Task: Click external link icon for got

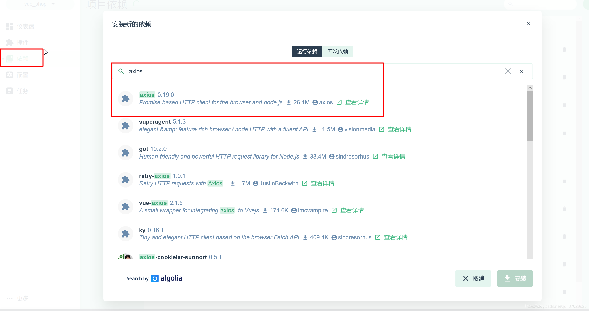Action: click(x=375, y=157)
